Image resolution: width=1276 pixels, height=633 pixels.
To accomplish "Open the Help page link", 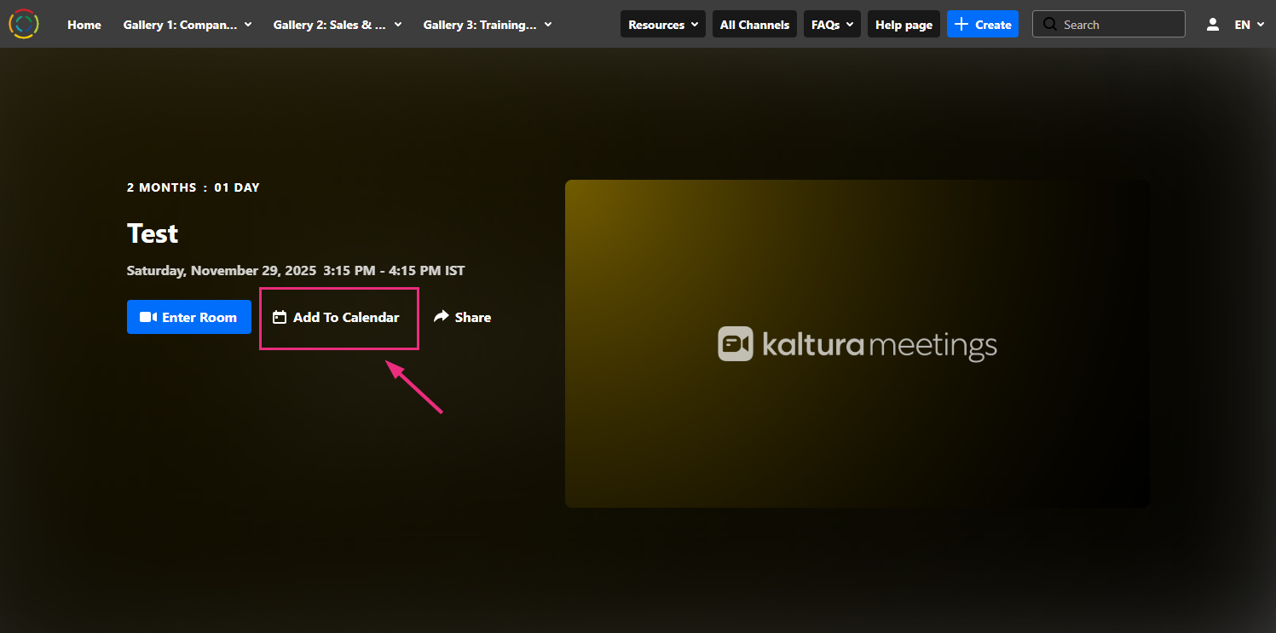I will (904, 25).
